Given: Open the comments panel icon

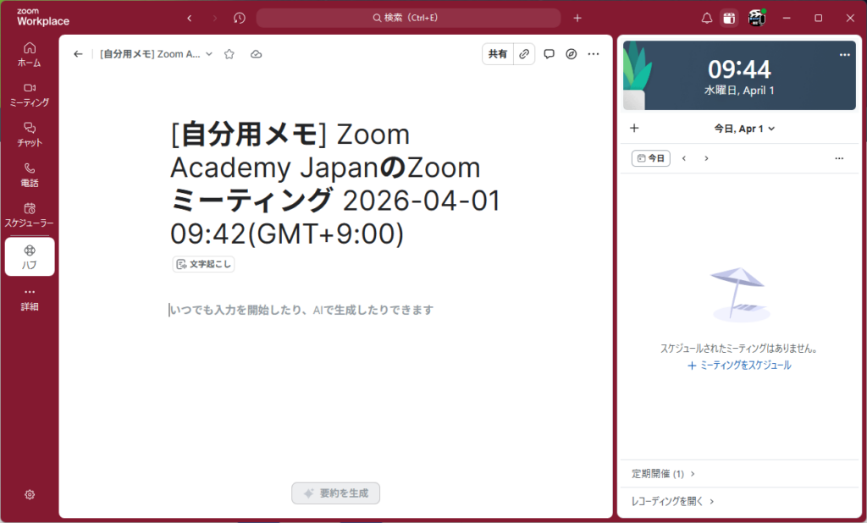Looking at the screenshot, I should [x=549, y=54].
